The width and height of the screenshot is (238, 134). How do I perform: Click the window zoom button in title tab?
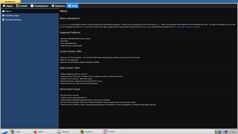(19, 1)
